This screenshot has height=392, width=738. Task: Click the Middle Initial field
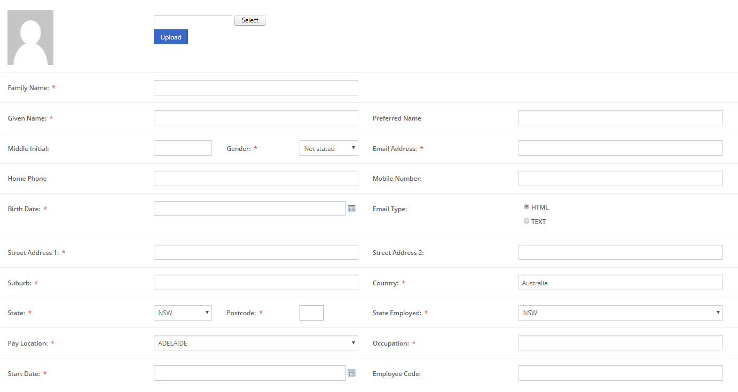pyautogui.click(x=183, y=148)
